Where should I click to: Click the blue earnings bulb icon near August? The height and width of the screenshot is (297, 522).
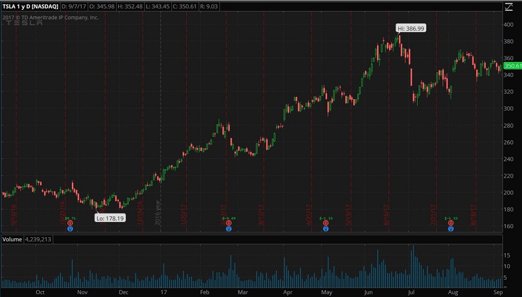pos(451,229)
